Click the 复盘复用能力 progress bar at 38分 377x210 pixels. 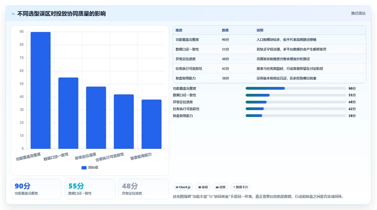pos(296,116)
